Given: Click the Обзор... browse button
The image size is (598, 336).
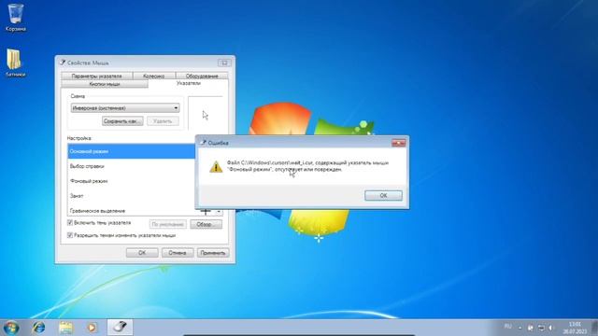Looking at the screenshot, I should coord(206,224).
